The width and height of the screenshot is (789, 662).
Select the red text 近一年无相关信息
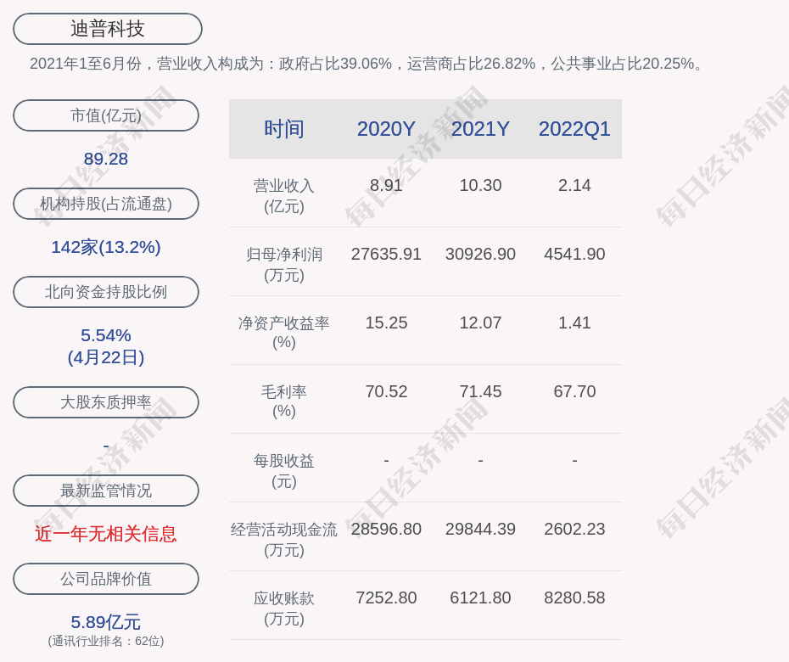coord(106,534)
